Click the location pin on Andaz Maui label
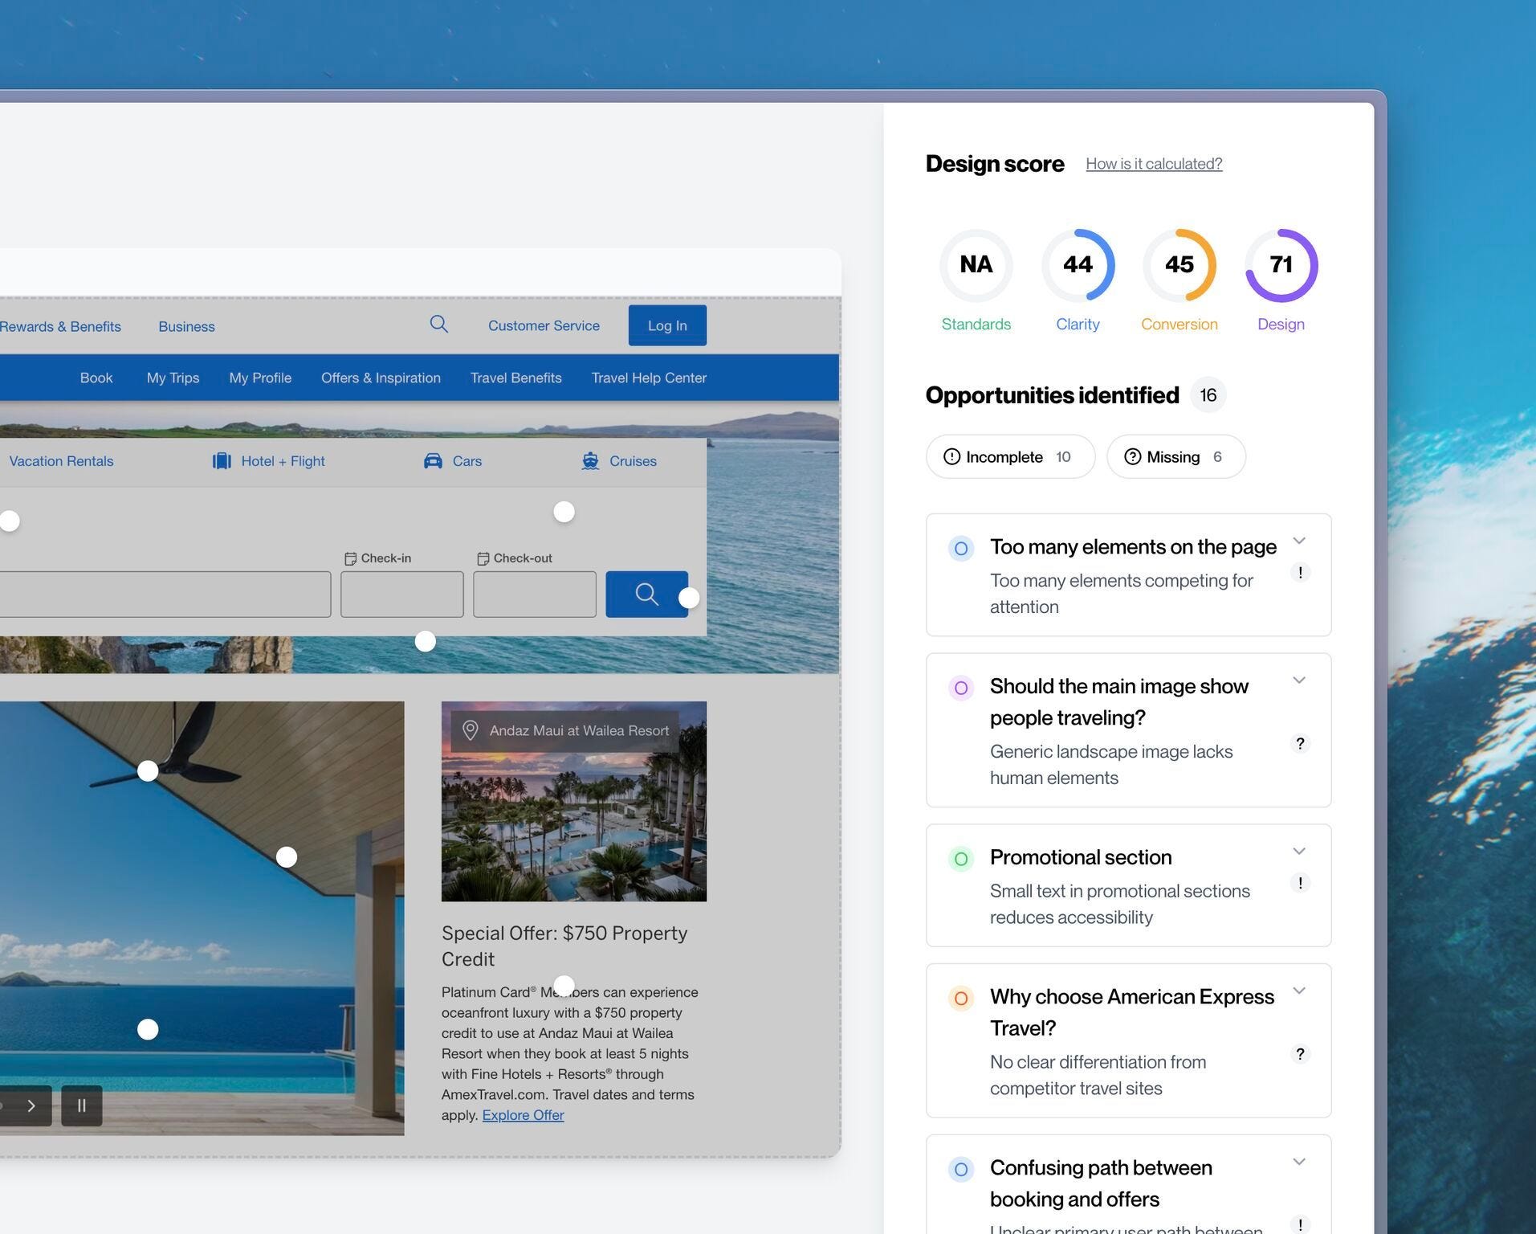The height and width of the screenshot is (1234, 1536). click(x=471, y=729)
